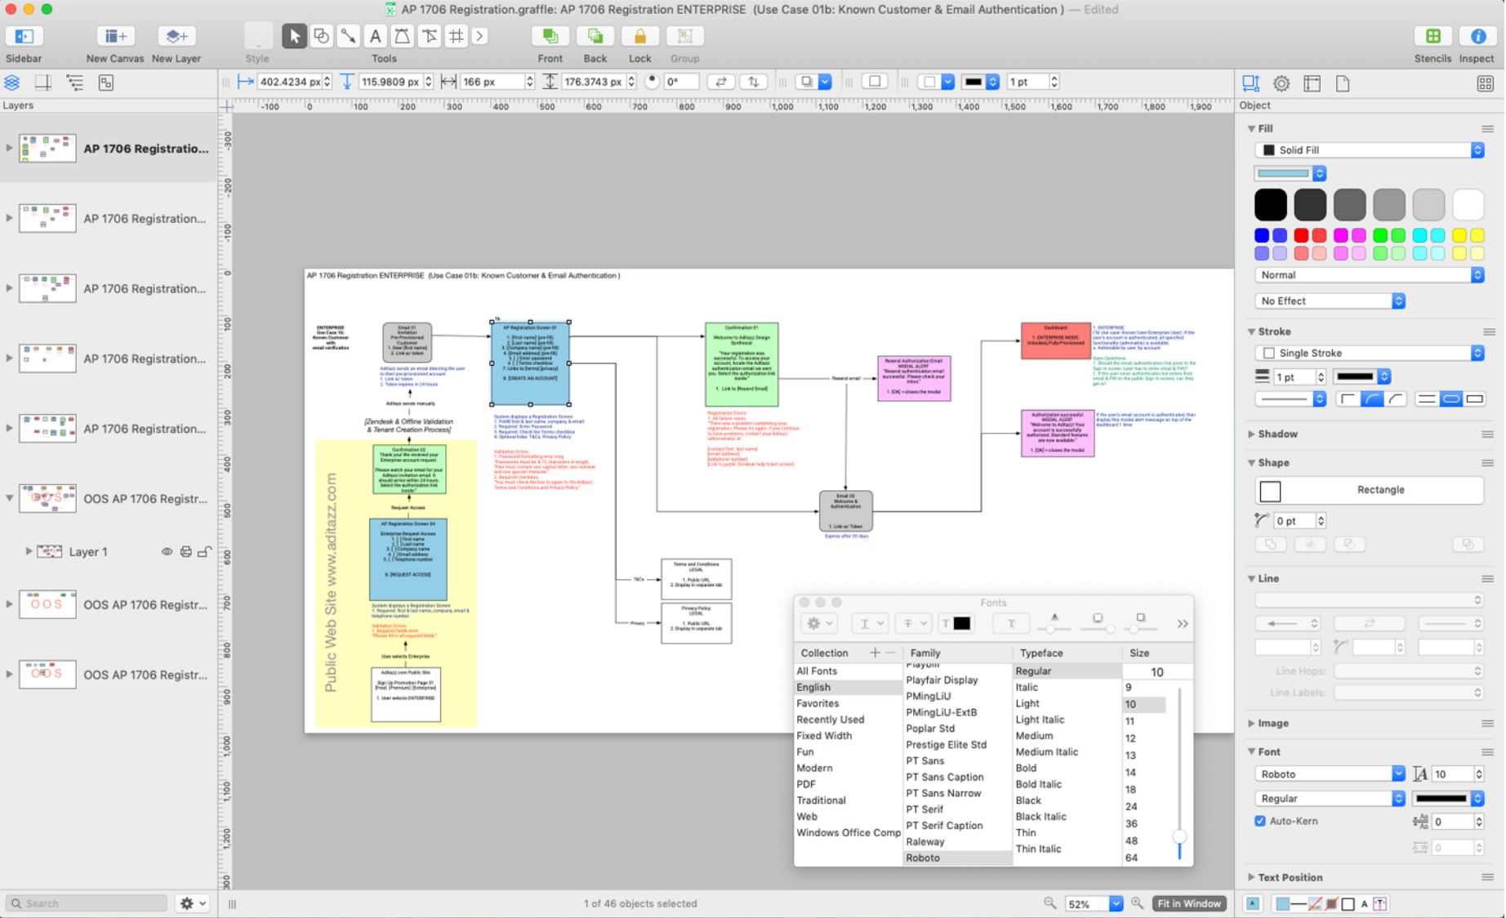1506x918 pixels.
Task: Open Fonts panel gear actions menu
Action: pos(819,623)
